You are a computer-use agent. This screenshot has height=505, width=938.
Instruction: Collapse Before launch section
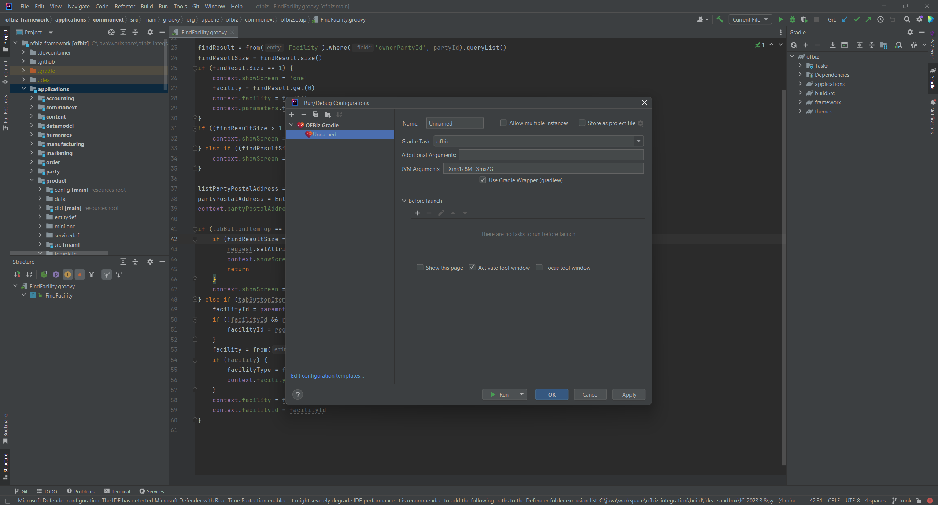point(404,201)
